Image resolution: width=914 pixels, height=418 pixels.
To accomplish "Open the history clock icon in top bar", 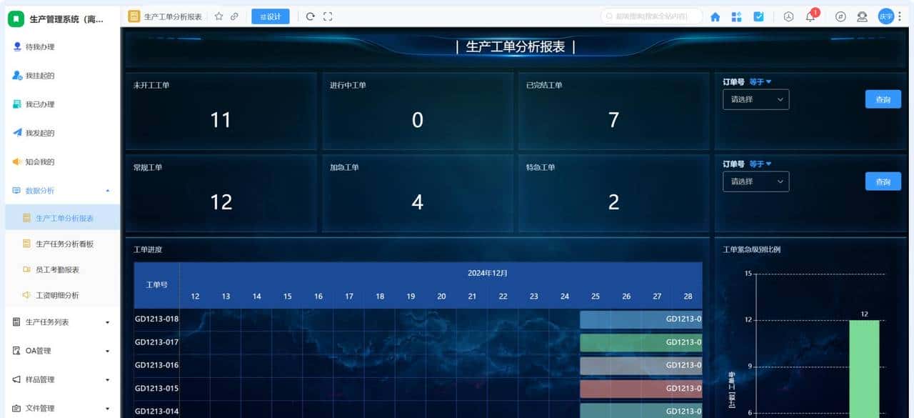I will click(x=788, y=16).
